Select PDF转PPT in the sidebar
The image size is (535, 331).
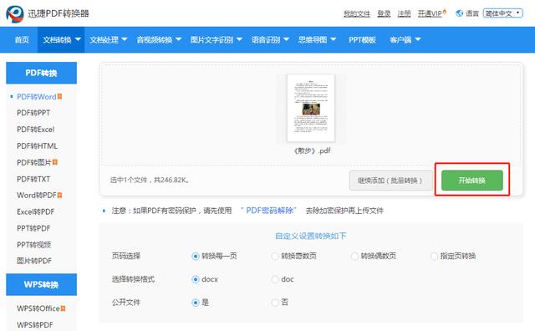(33, 113)
